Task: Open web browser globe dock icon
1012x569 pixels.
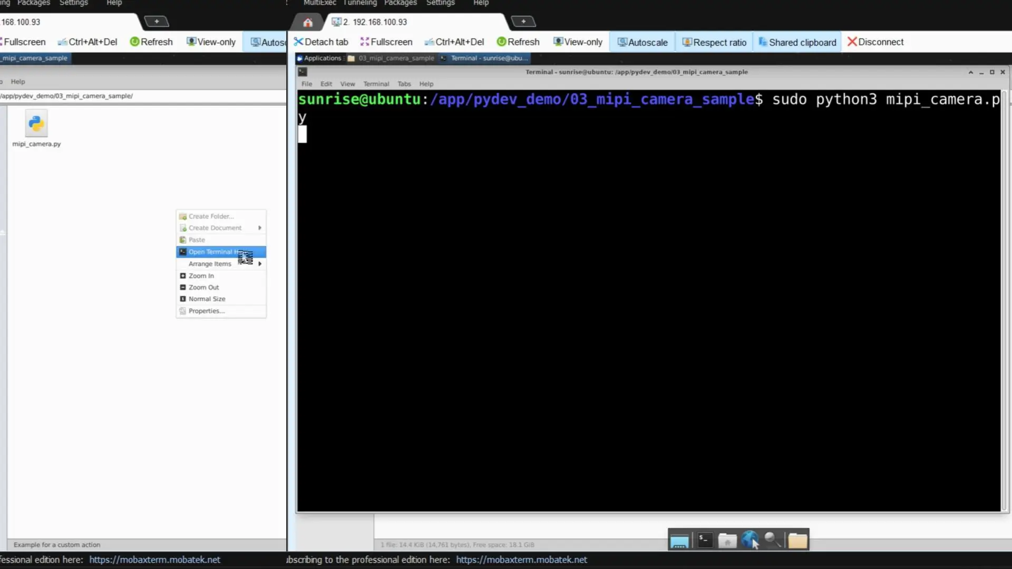Action: 750,540
